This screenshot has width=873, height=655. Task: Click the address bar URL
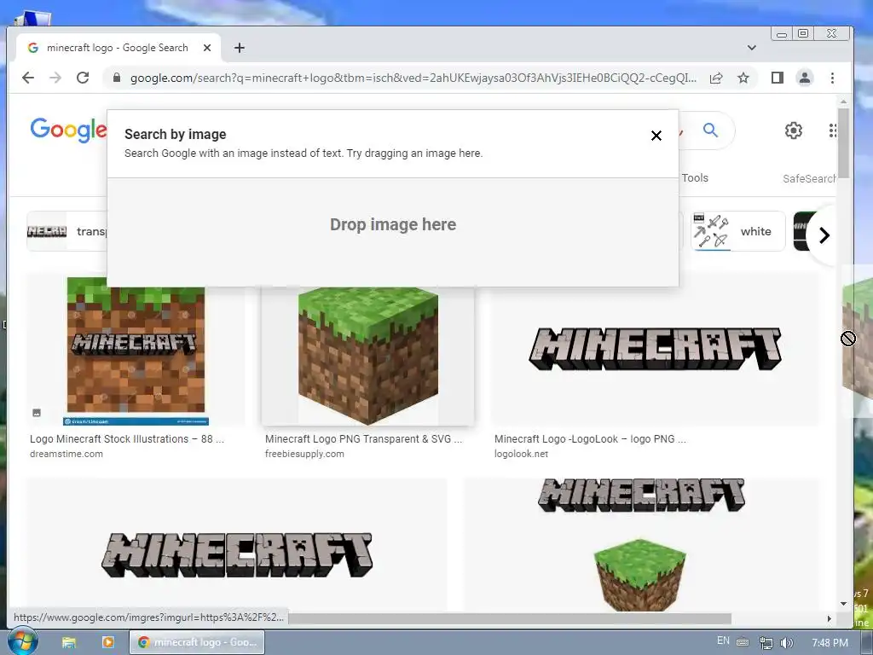click(x=413, y=78)
